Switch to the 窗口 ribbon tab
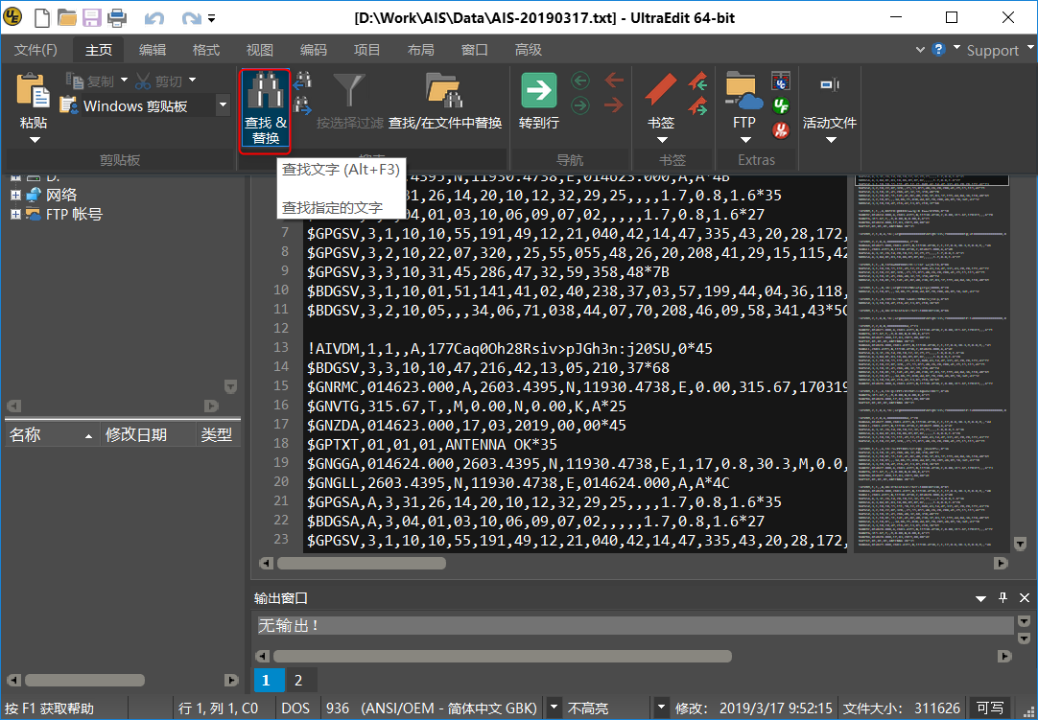This screenshot has height=720, width=1038. pos(474,50)
